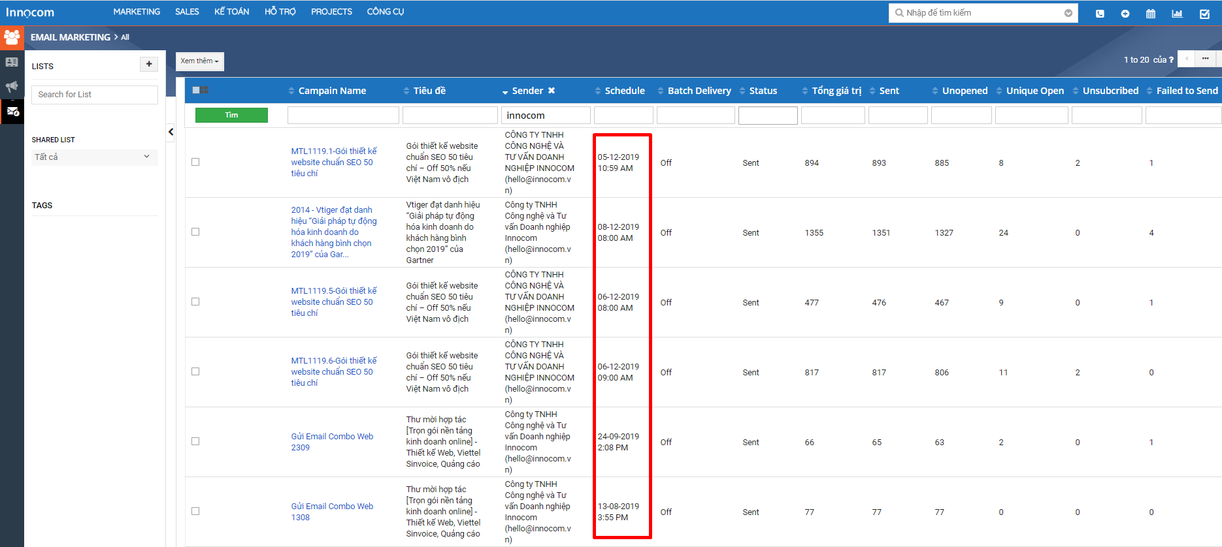1222x547 pixels.
Task: Open the Tất cả shared list dropdown
Action: [95, 157]
